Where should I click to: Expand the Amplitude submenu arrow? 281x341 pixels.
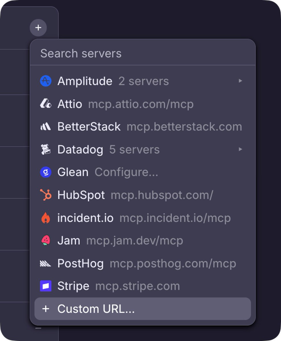[240, 81]
